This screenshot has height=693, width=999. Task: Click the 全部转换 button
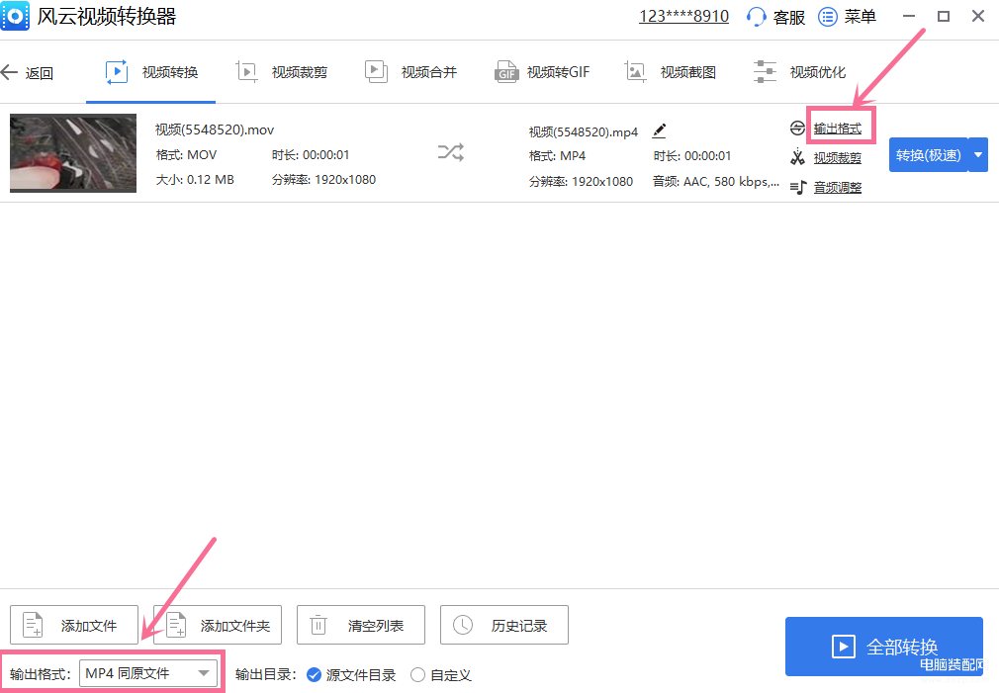[x=883, y=647]
